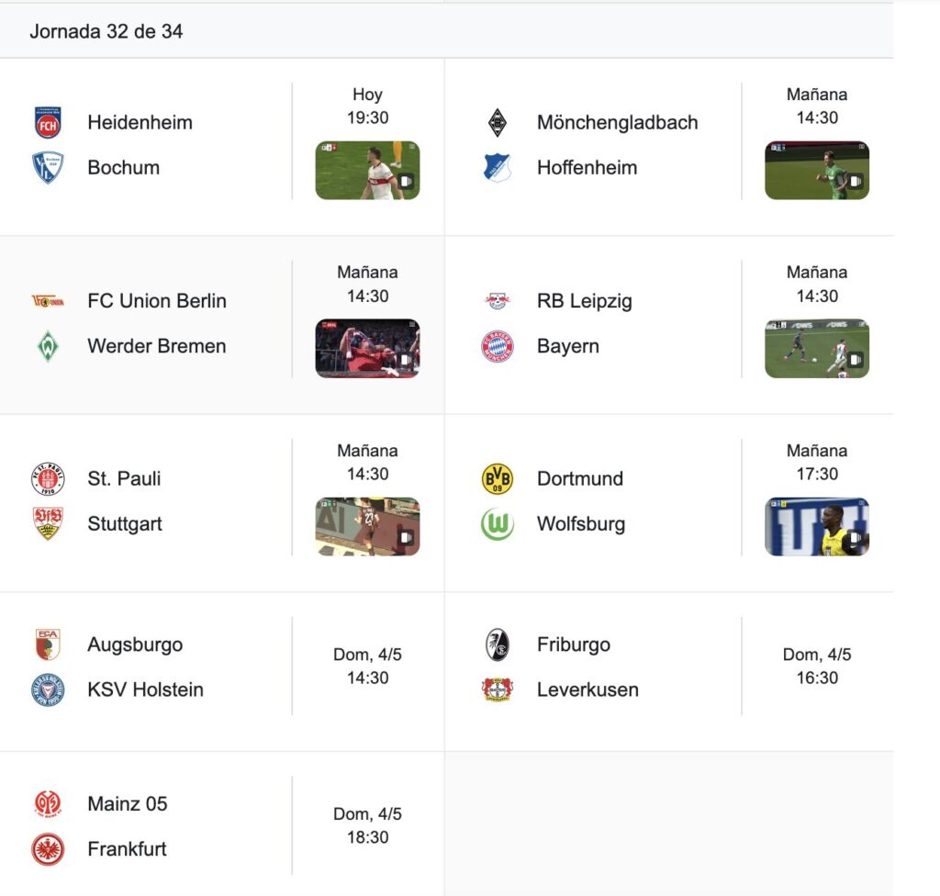Click the Borussia Dortmund BVB crest

(x=498, y=478)
